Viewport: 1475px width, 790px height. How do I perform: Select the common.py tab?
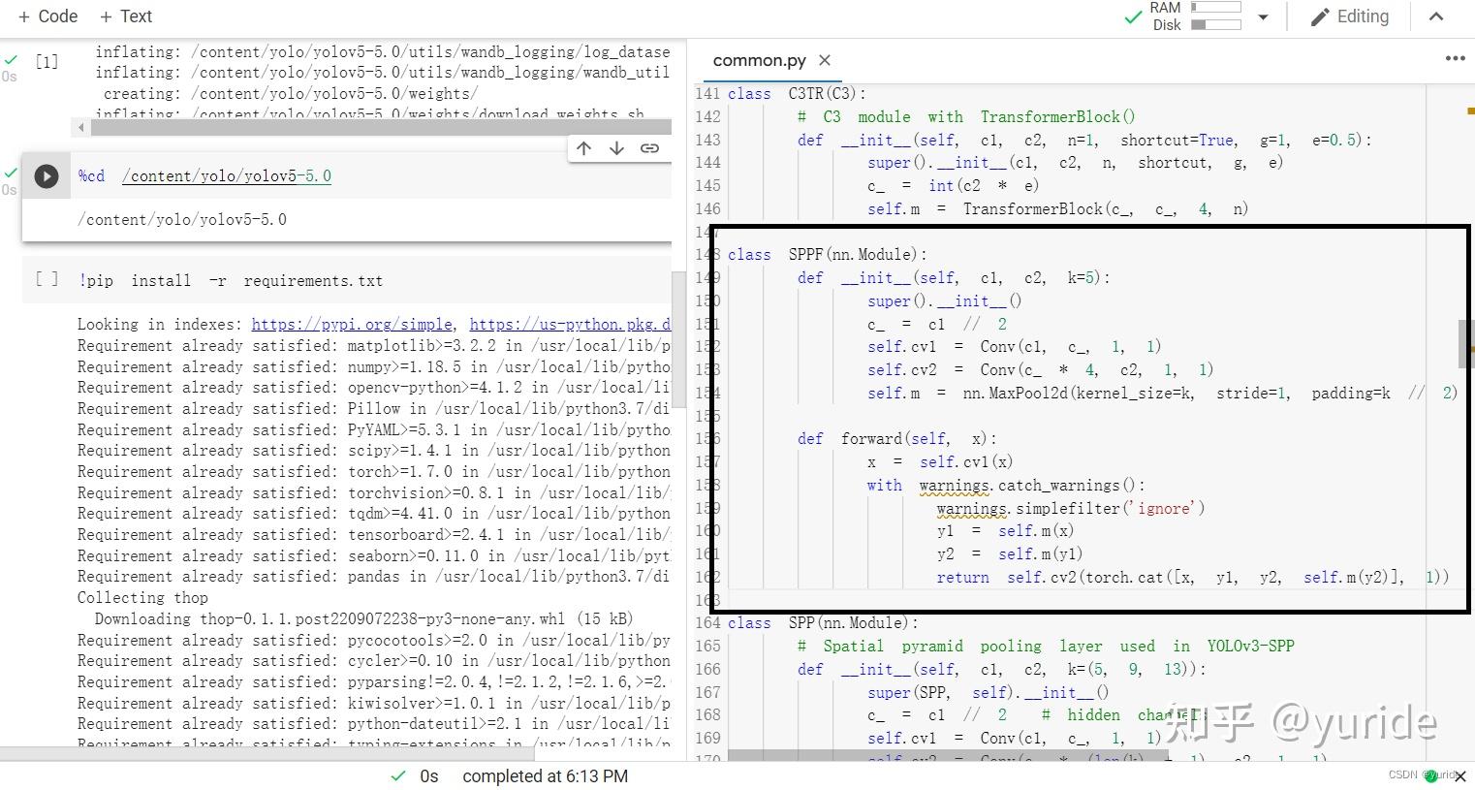click(759, 60)
